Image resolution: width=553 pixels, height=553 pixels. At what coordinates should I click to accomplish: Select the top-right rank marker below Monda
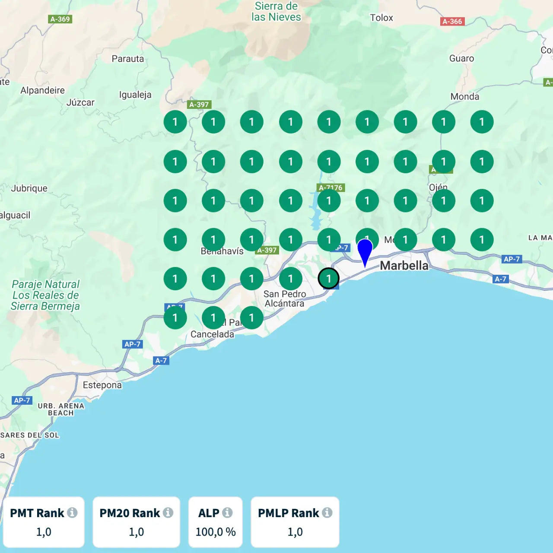click(x=482, y=122)
